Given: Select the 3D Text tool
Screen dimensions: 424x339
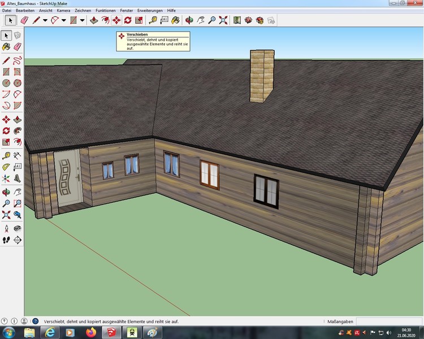Looking at the screenshot, I should tap(18, 178).
